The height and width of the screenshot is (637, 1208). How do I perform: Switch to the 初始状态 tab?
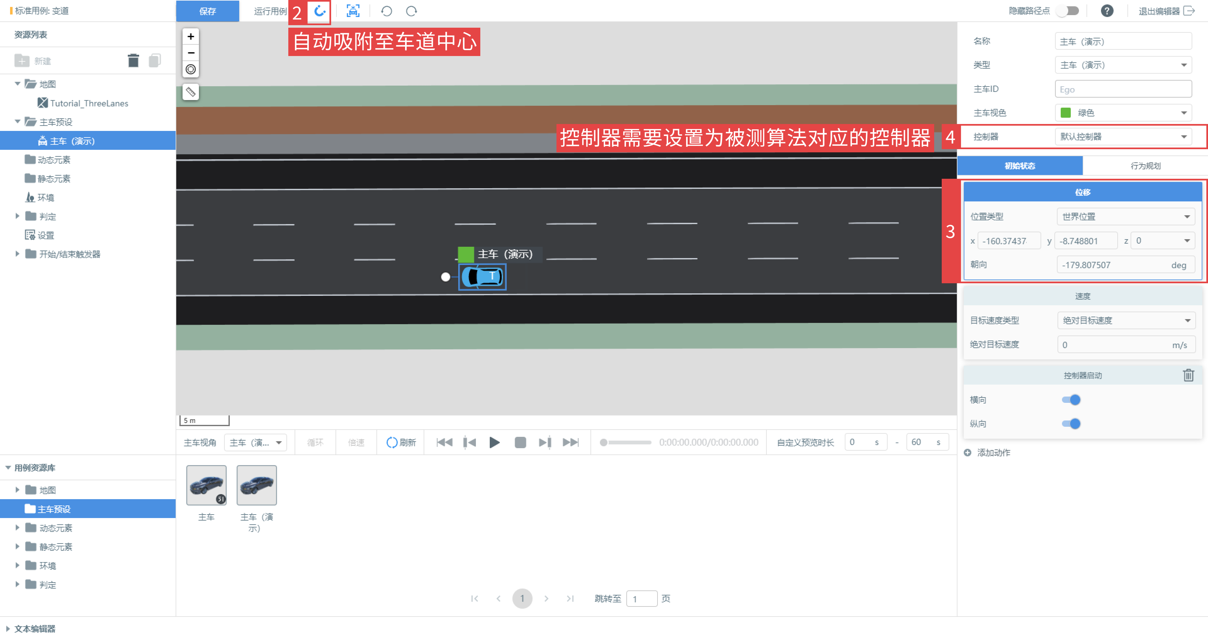[x=1019, y=166]
